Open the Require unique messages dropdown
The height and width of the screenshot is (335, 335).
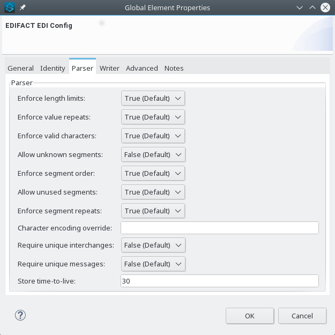click(153, 264)
